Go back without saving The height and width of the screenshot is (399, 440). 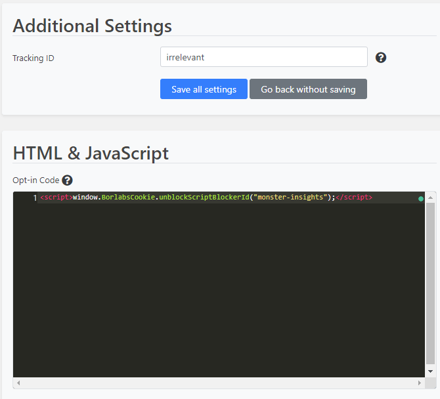pyautogui.click(x=308, y=89)
